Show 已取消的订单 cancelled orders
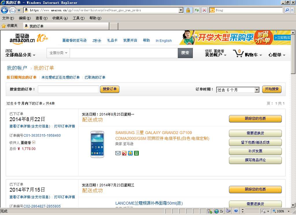This screenshot has width=296, height=215. (x=95, y=77)
